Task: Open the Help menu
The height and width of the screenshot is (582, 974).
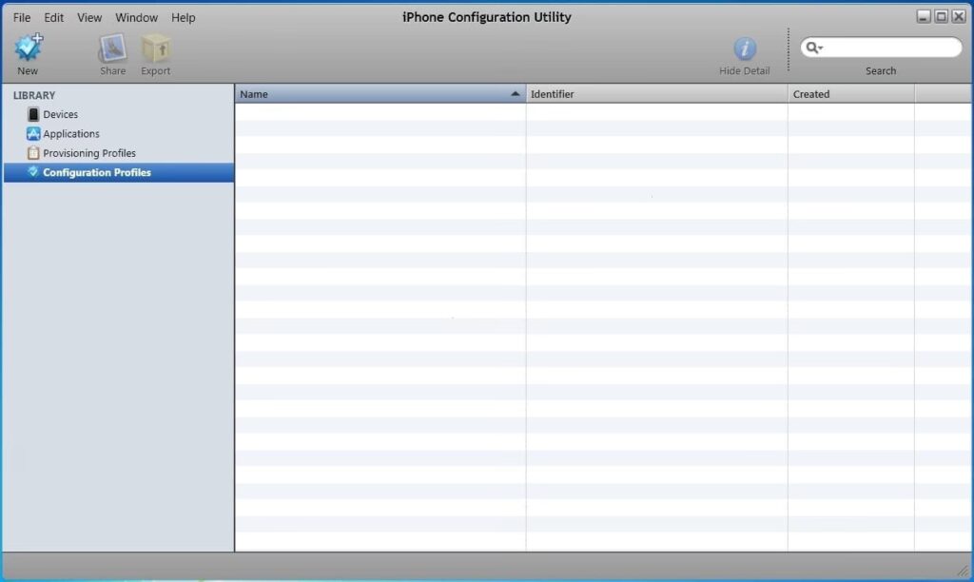Action: click(184, 17)
